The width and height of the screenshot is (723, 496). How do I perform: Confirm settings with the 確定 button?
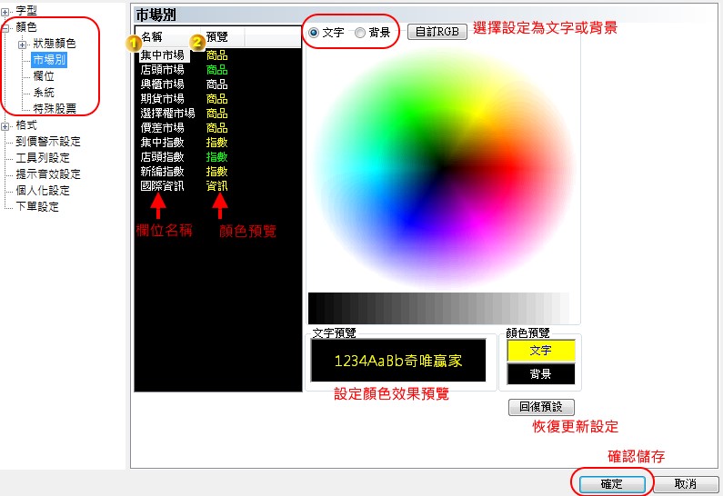(x=611, y=483)
